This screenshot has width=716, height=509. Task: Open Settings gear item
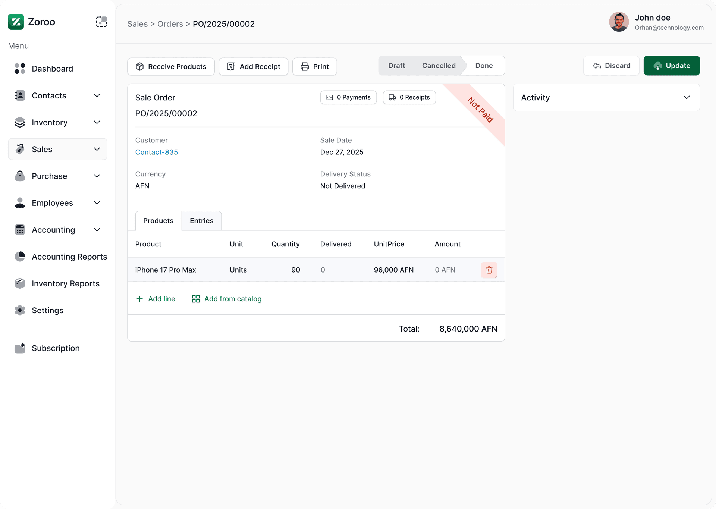click(x=47, y=310)
